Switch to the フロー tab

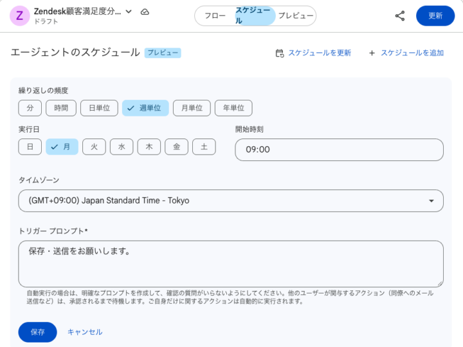(214, 15)
